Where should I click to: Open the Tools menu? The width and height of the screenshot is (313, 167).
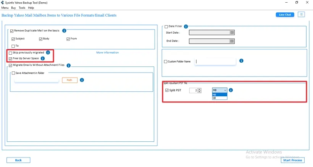click(22, 8)
